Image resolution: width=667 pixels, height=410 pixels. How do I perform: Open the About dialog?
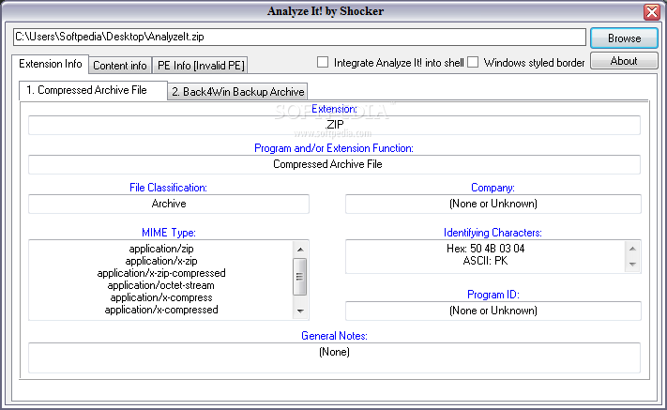(x=624, y=61)
